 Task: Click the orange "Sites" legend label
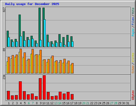[133, 69]
